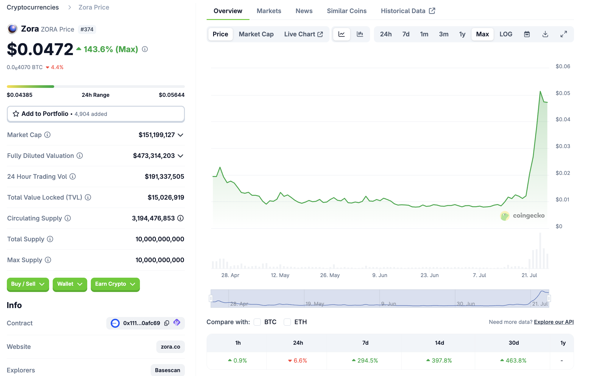Image resolution: width=599 pixels, height=376 pixels.
Task: Open the calendar date range picker
Action: click(527, 34)
